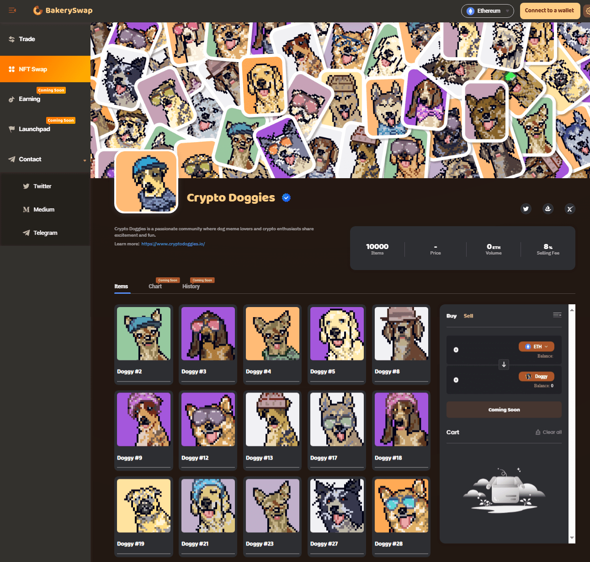Collapse the swap panel with the list icon
590x562 pixels.
click(557, 315)
